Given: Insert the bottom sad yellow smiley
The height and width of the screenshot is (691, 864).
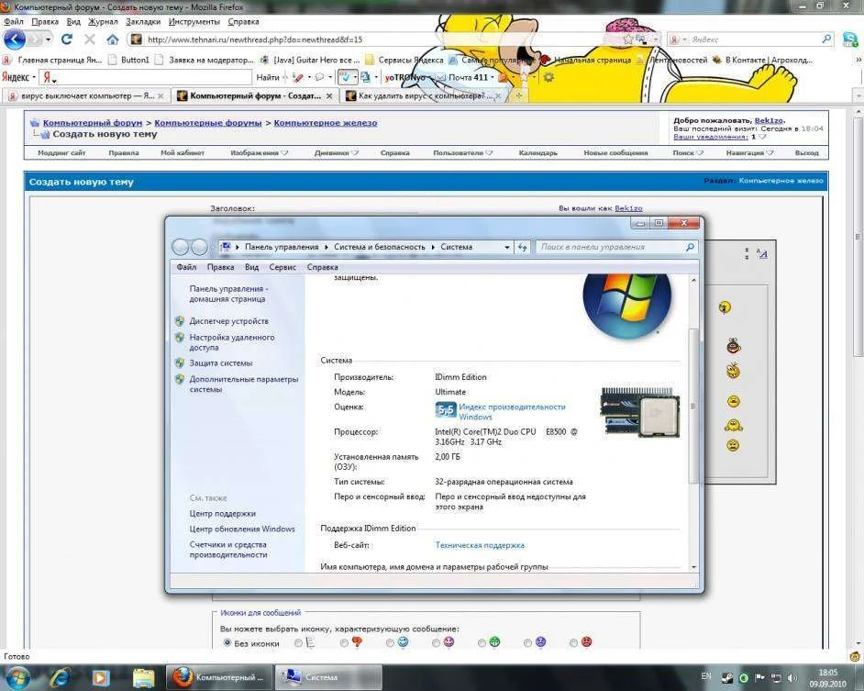Looking at the screenshot, I should pyautogui.click(x=733, y=445).
